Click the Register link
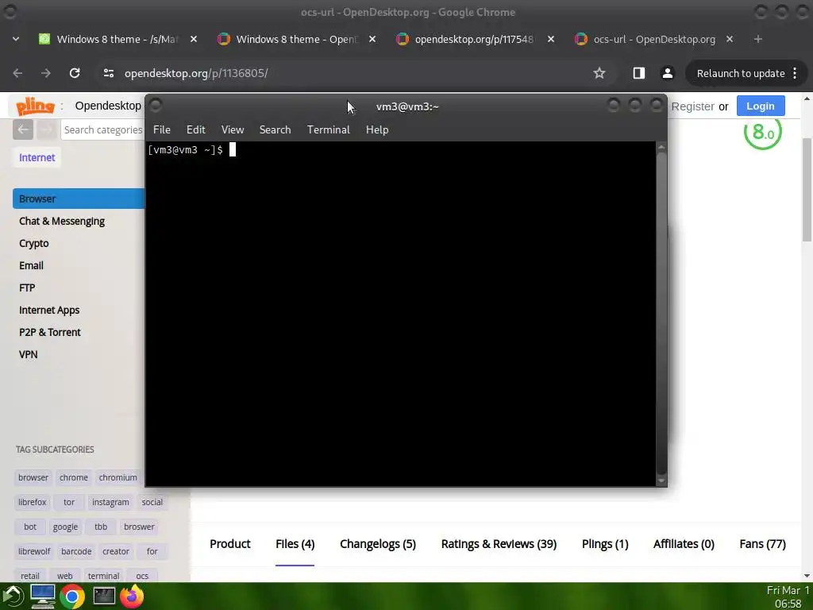Image resolution: width=813 pixels, height=610 pixels. click(692, 106)
